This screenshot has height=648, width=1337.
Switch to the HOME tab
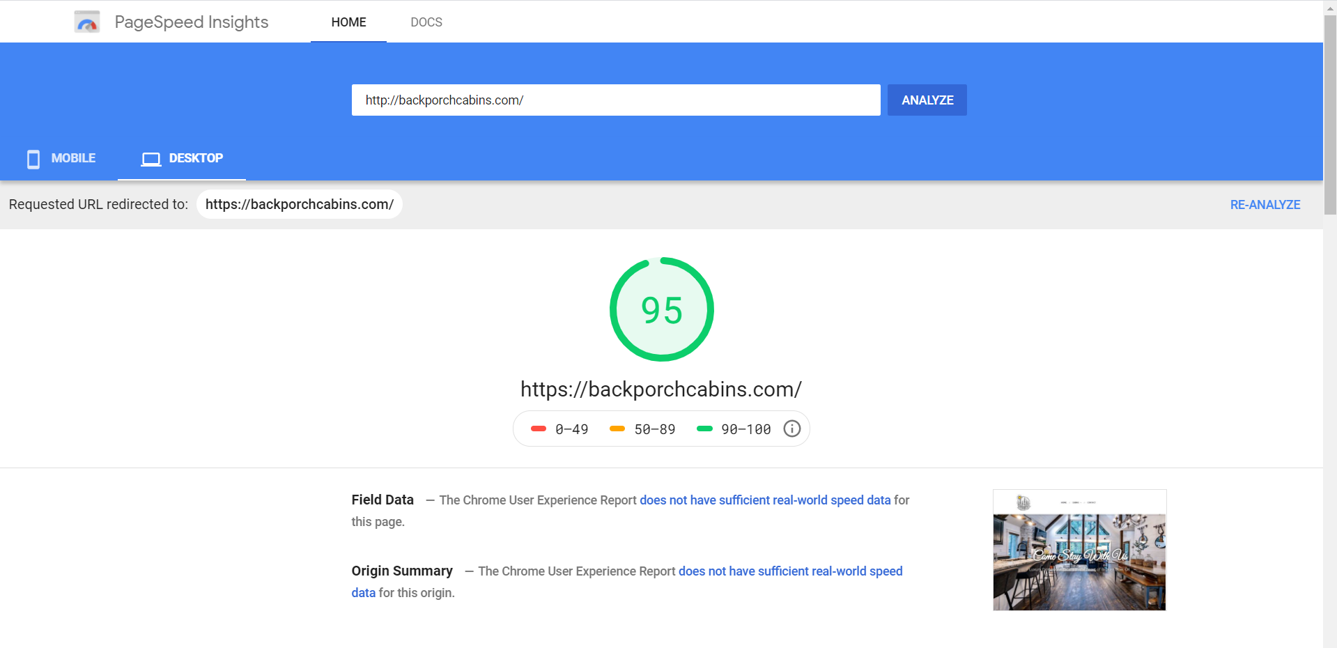pos(348,22)
